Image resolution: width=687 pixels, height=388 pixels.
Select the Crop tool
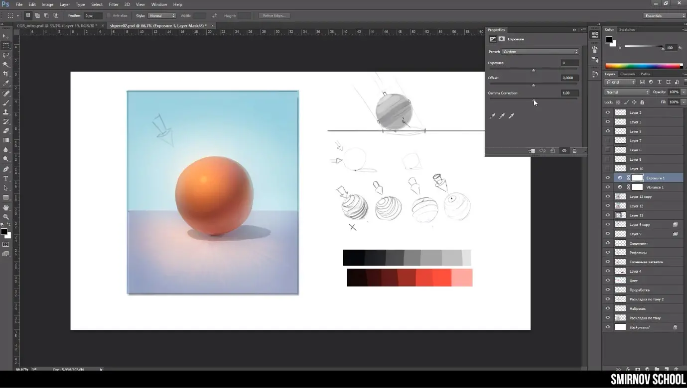[6, 74]
